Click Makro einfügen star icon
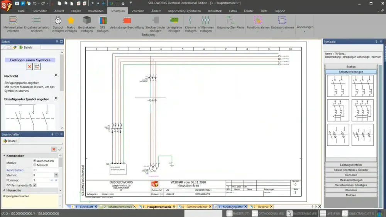The height and width of the screenshot is (217, 386). pos(71,20)
